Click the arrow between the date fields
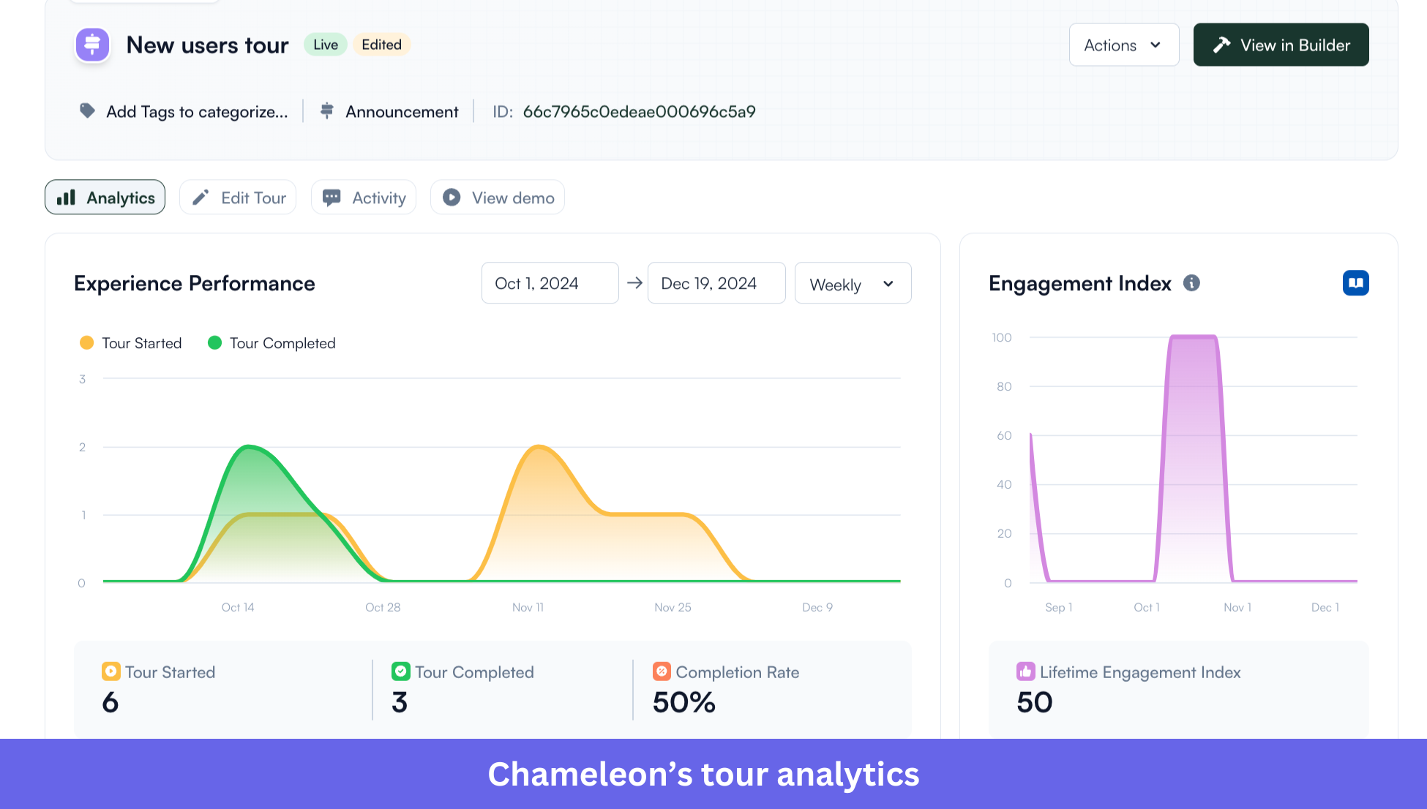 634,283
